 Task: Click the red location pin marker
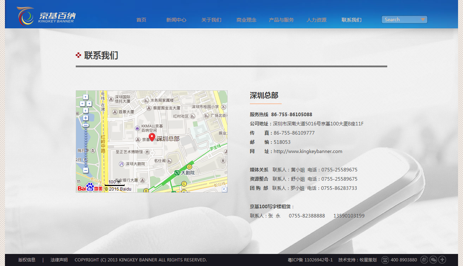pyautogui.click(x=152, y=137)
